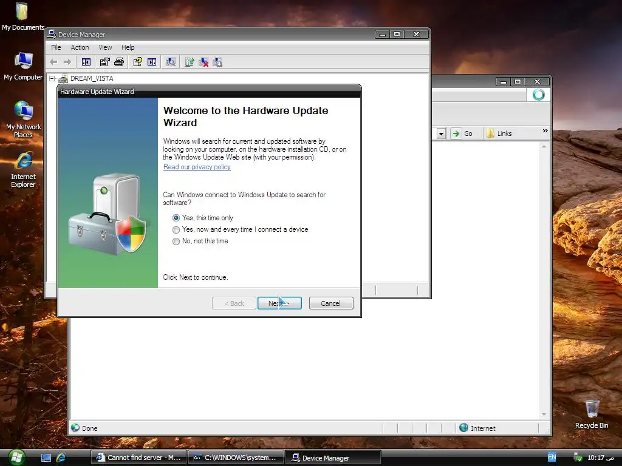Toggle the show/hide console tree icon
622x466 pixels.
(x=86, y=62)
